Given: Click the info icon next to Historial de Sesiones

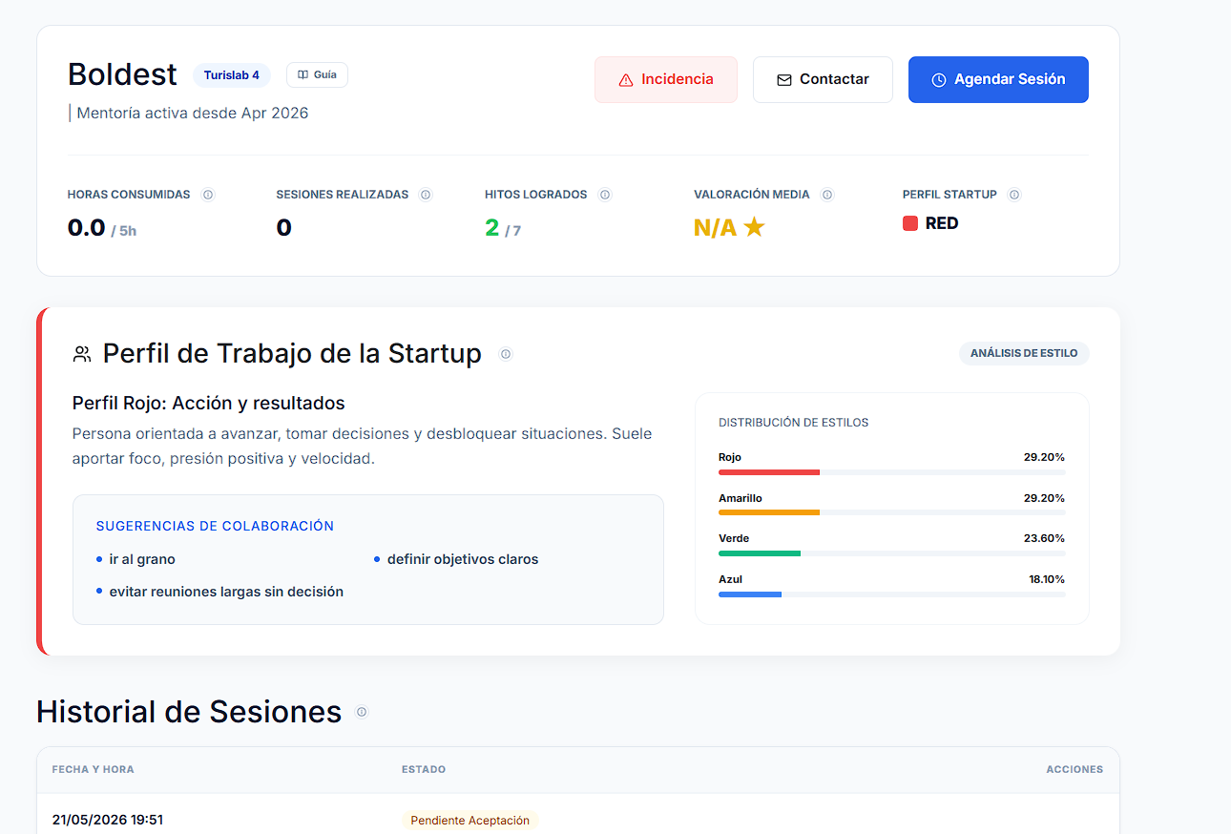Looking at the screenshot, I should point(362,712).
